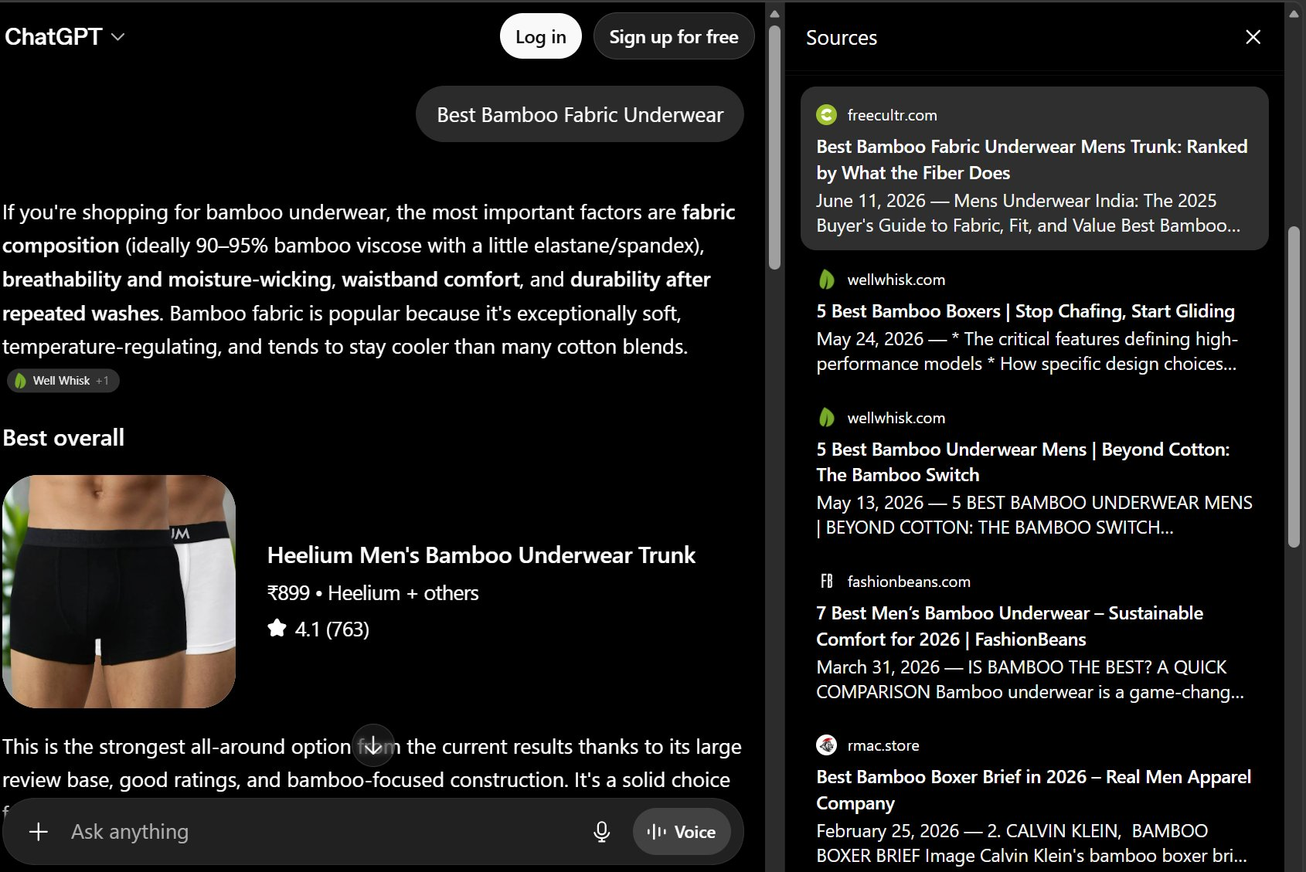Viewport: 1306px width, 872px height.
Task: Click the user message Best Bamboo Fabric Underwear
Action: [580, 114]
